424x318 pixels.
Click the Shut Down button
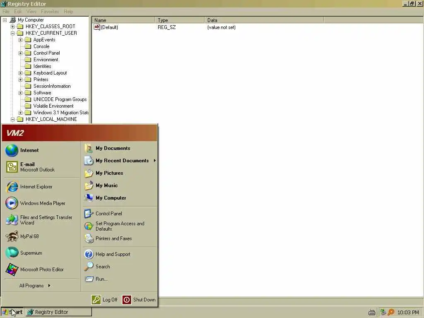click(x=139, y=300)
